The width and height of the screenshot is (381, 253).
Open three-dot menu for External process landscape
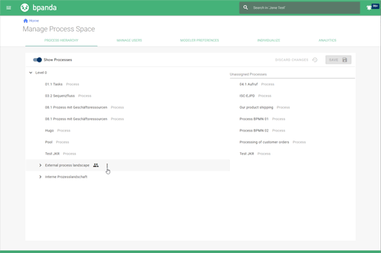coord(107,165)
